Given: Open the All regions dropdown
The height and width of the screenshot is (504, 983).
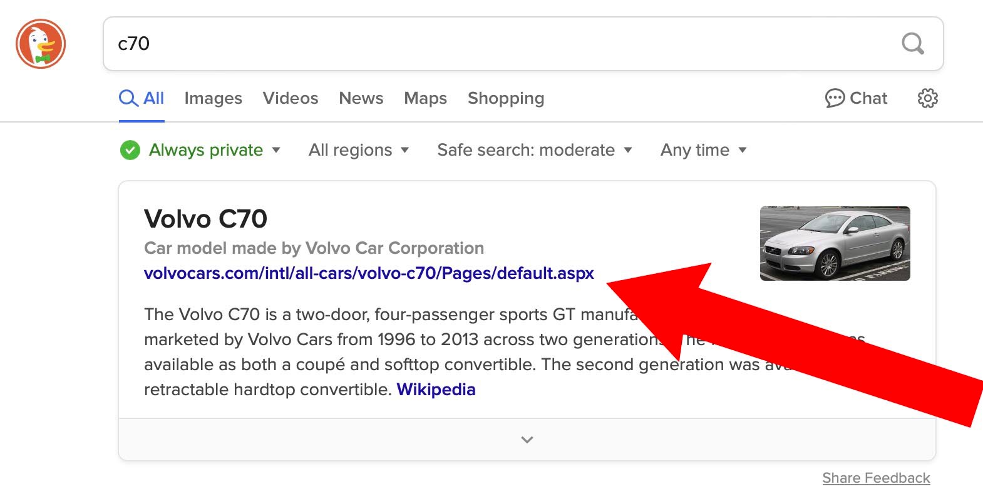Looking at the screenshot, I should [358, 150].
